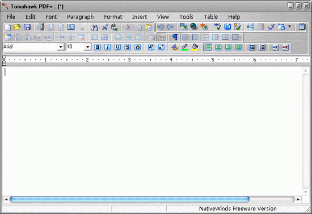Expand the date-time icon's dropdown arrow
This screenshot has height=214, width=312.
290,27
